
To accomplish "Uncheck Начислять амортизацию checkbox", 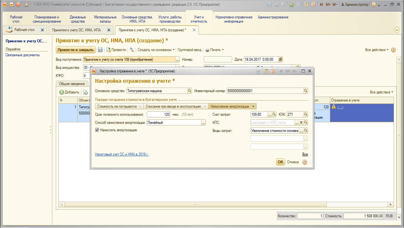I will click(x=97, y=130).
